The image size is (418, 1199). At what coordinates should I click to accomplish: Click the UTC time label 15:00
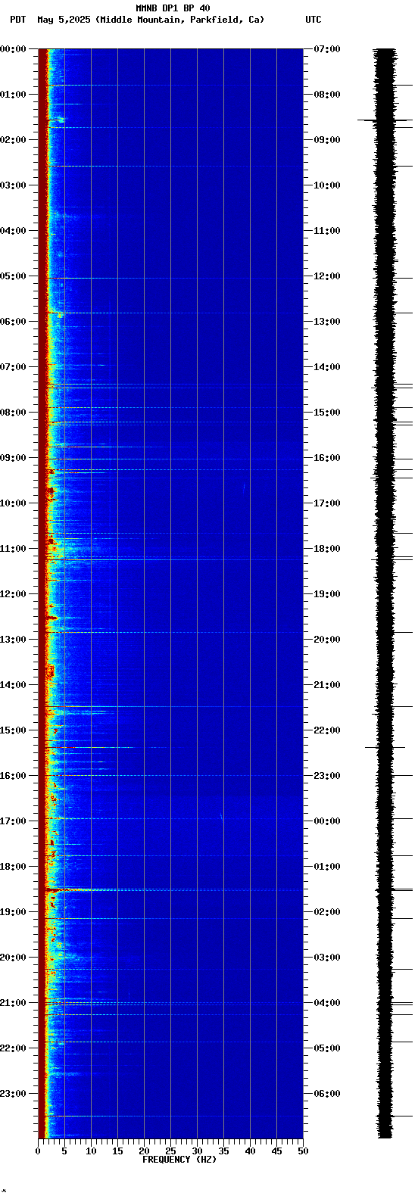point(327,413)
